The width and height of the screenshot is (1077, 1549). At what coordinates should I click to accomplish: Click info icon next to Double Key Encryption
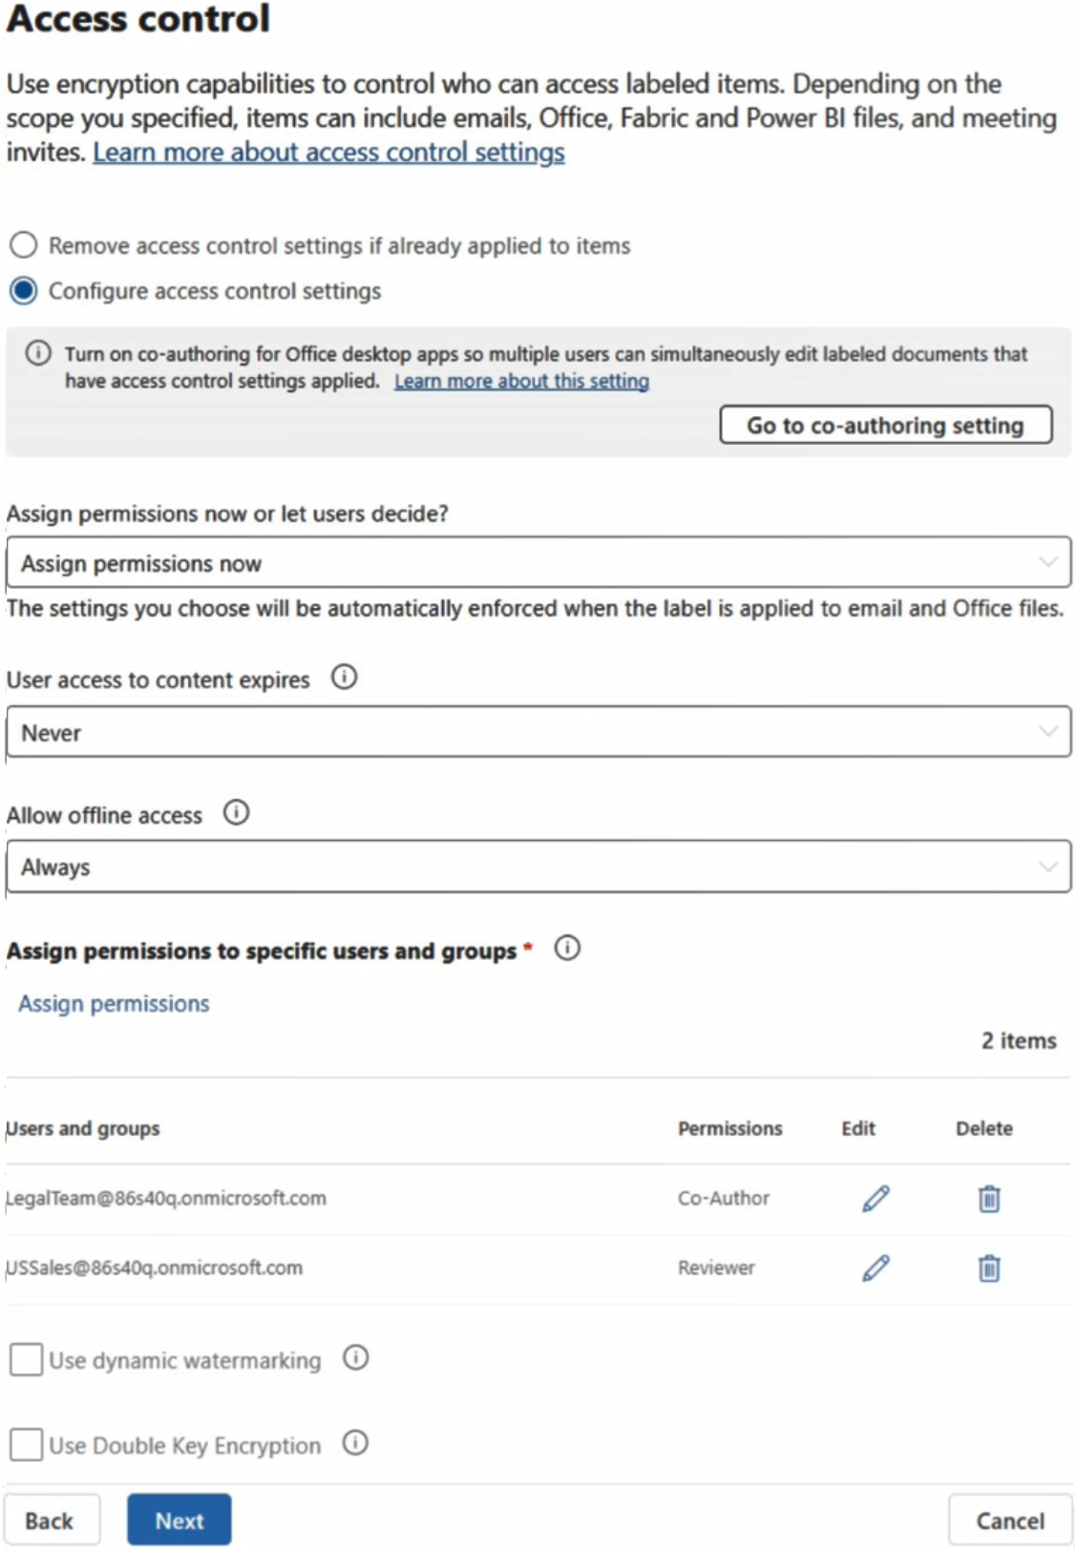click(x=355, y=1443)
